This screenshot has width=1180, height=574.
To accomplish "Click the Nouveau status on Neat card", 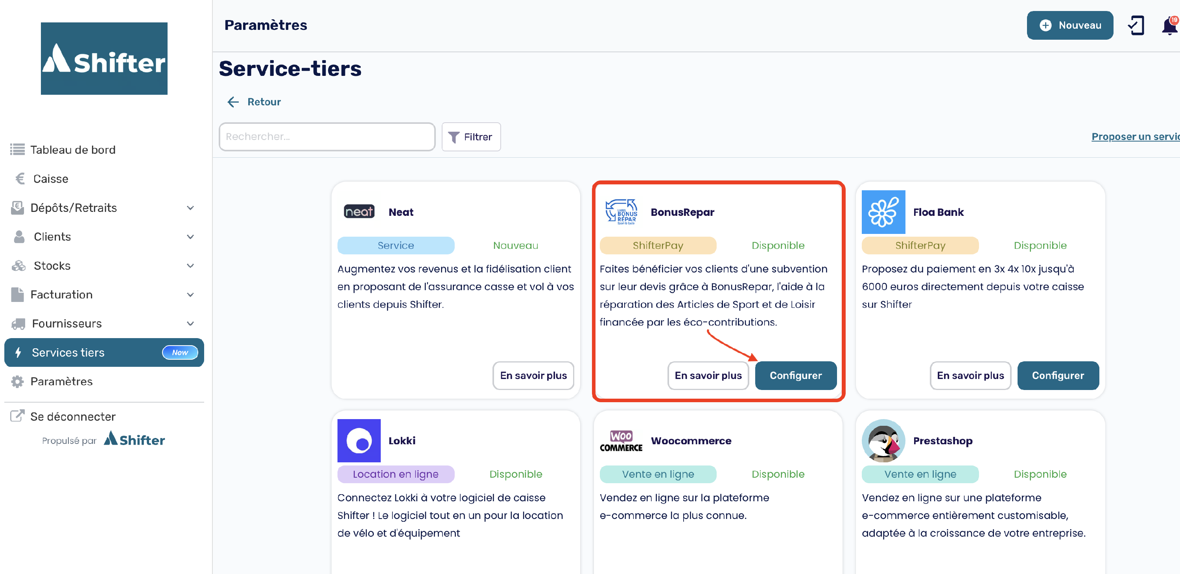I will pos(515,245).
